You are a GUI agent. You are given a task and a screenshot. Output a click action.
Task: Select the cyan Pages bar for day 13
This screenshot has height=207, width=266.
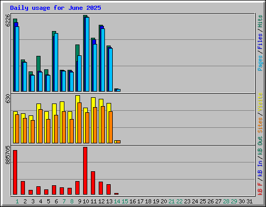[x=111, y=70]
